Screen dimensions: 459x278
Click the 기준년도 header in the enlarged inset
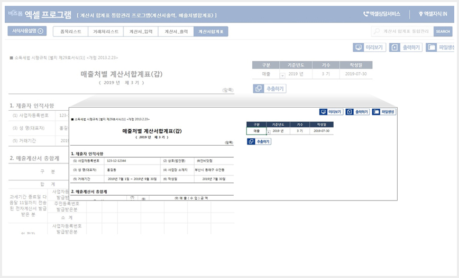tap(278, 124)
